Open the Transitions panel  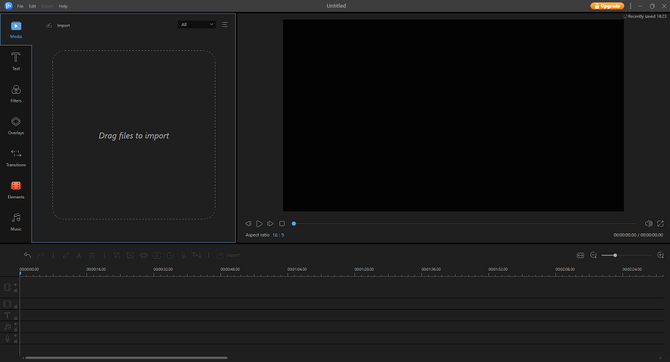coord(15,158)
